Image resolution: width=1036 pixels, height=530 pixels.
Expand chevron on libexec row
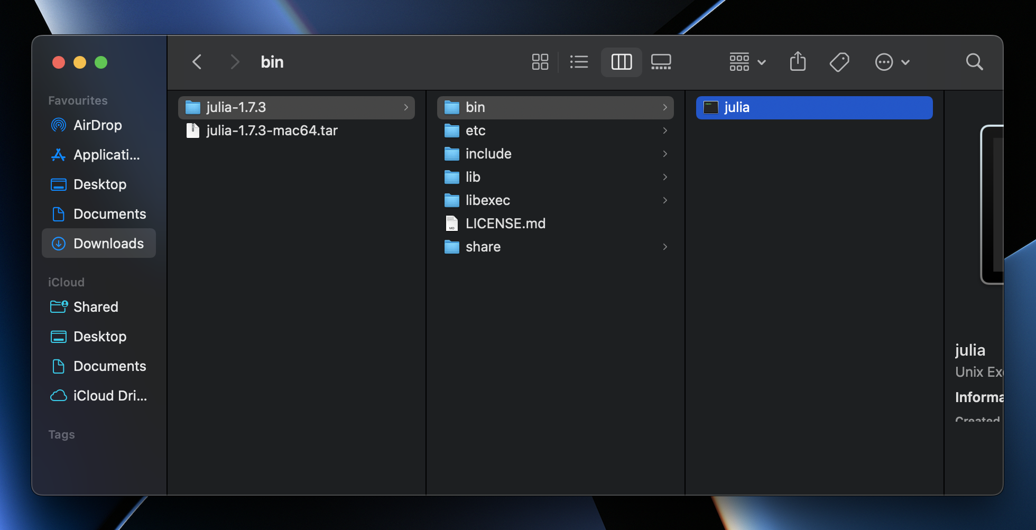(664, 200)
